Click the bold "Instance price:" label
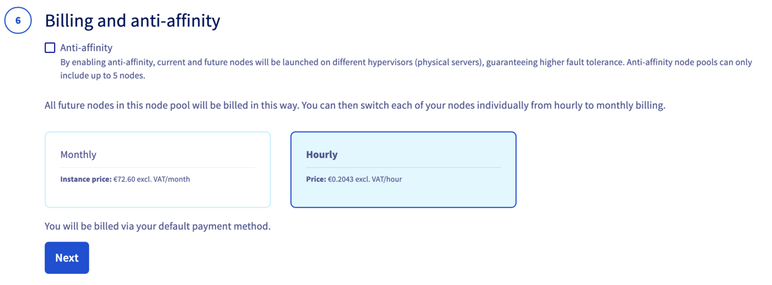 (85, 179)
